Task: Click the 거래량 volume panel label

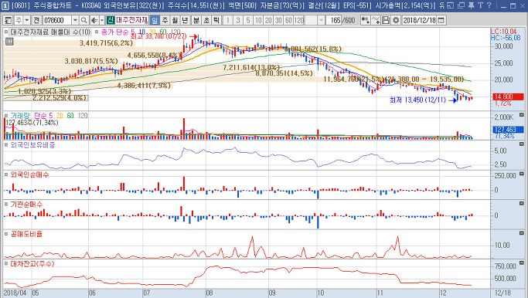Action: (20, 116)
